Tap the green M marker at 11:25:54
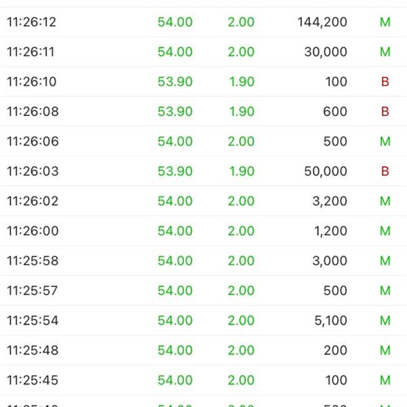Image resolution: width=407 pixels, height=407 pixels. click(385, 321)
